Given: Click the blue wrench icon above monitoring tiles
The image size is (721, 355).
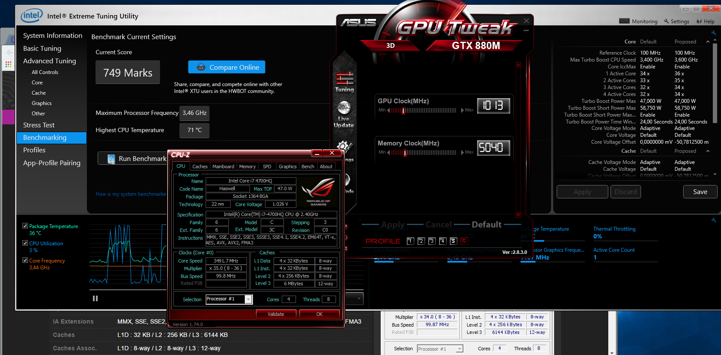Looking at the screenshot, I should click(714, 220).
